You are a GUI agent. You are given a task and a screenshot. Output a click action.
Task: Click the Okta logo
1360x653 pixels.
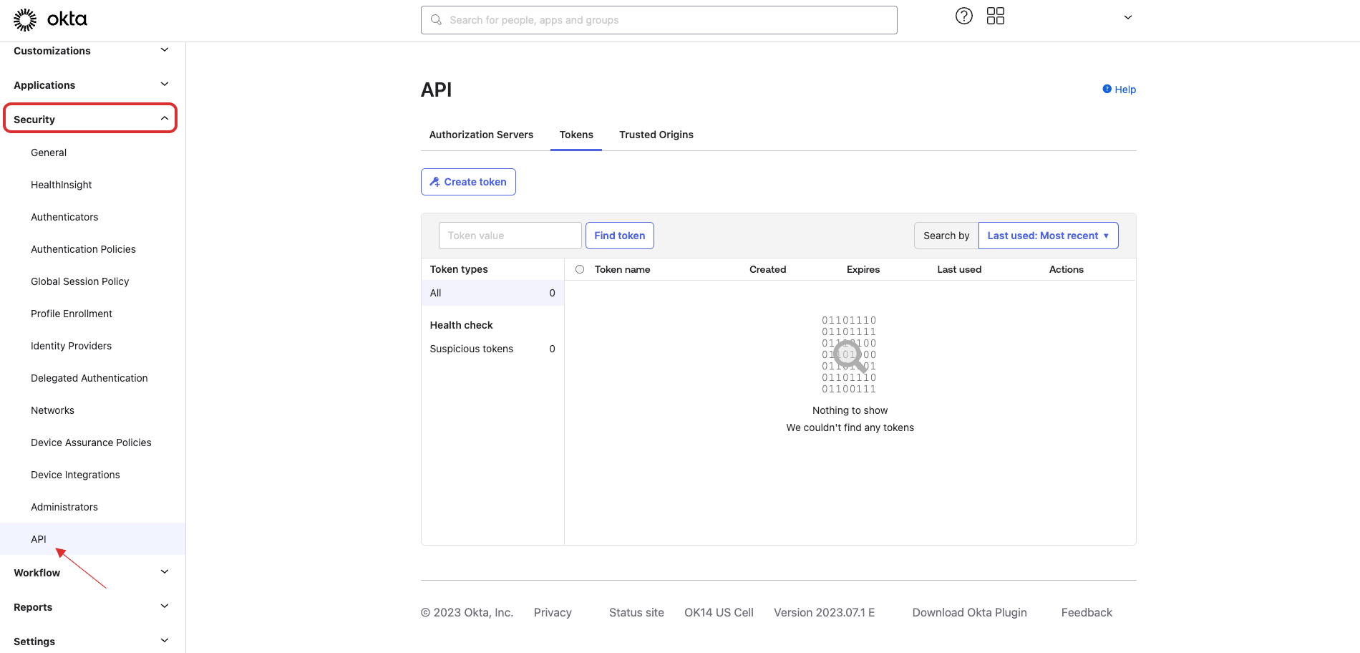click(x=50, y=19)
